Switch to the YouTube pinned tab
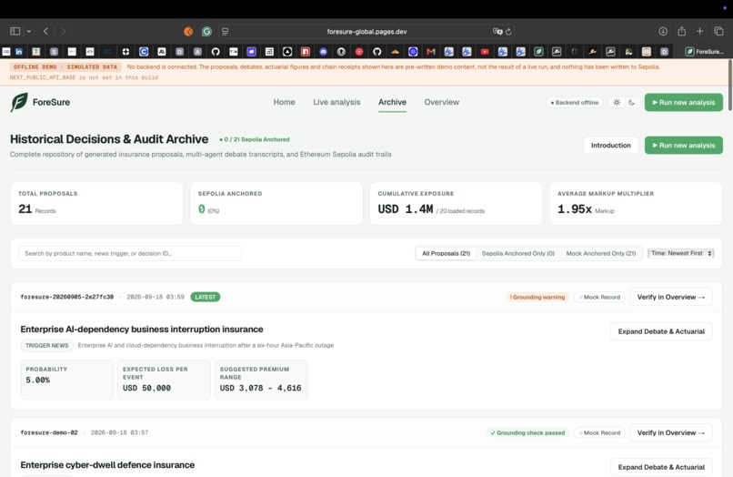 (485, 52)
